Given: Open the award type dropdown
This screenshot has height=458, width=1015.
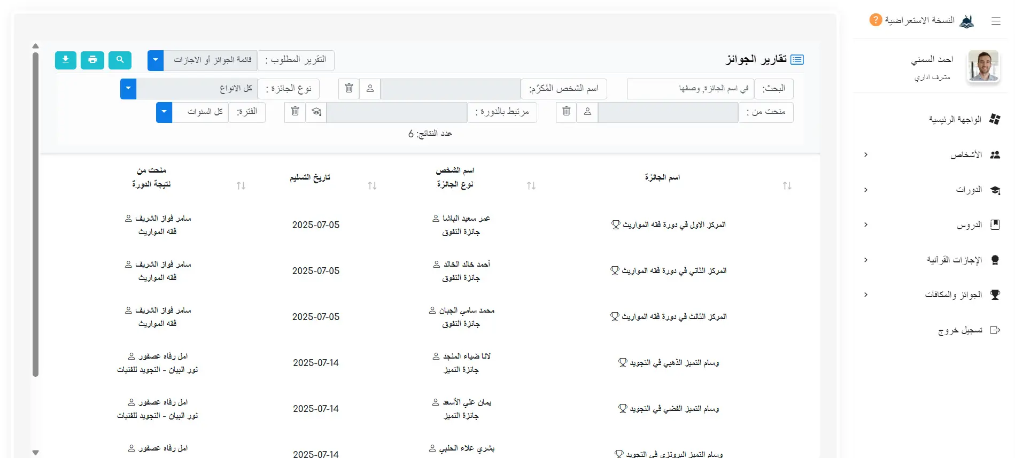Looking at the screenshot, I should pos(128,89).
